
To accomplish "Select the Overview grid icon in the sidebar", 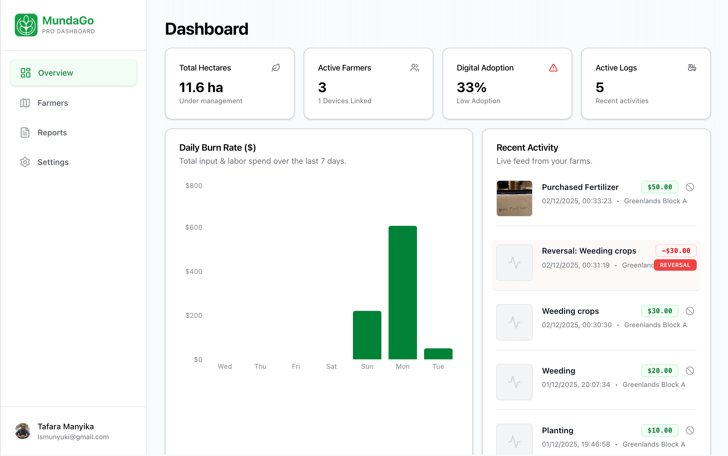I will coord(26,73).
